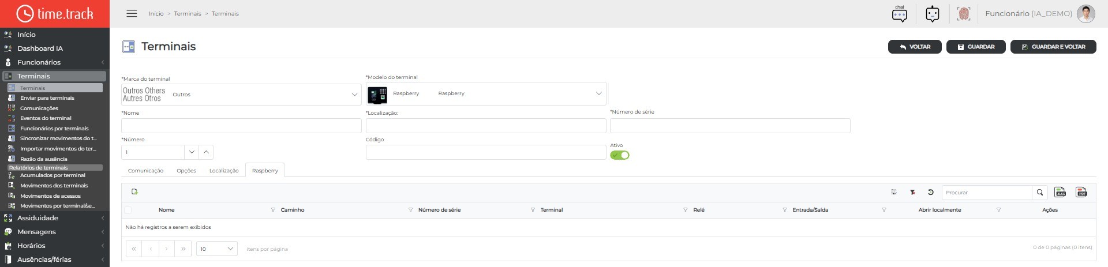
Task: Expand Assiduidade sidebar menu
Action: pyautogui.click(x=55, y=218)
